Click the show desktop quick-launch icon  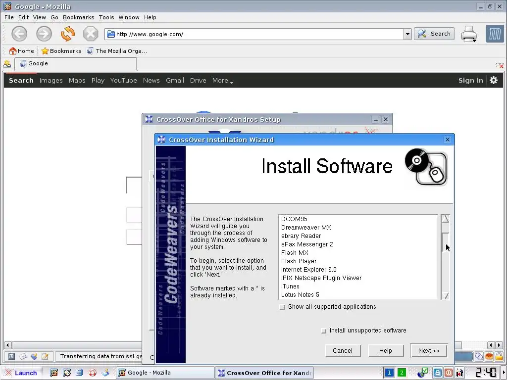coord(105,373)
